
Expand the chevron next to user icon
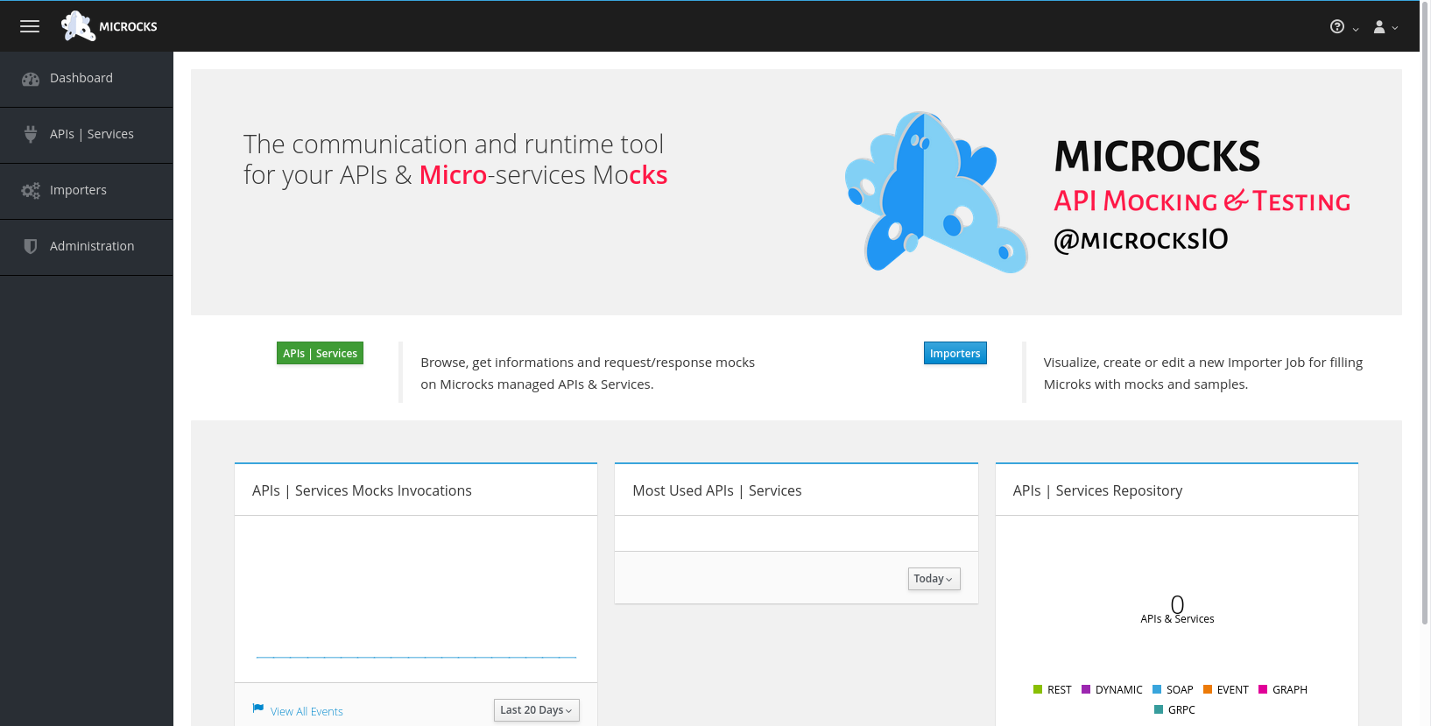click(x=1395, y=28)
